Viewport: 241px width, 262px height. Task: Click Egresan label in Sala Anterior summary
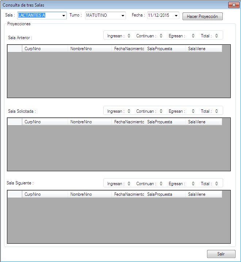tap(177, 36)
